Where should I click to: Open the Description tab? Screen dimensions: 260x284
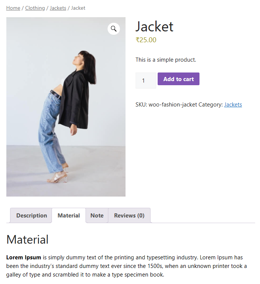32,216
